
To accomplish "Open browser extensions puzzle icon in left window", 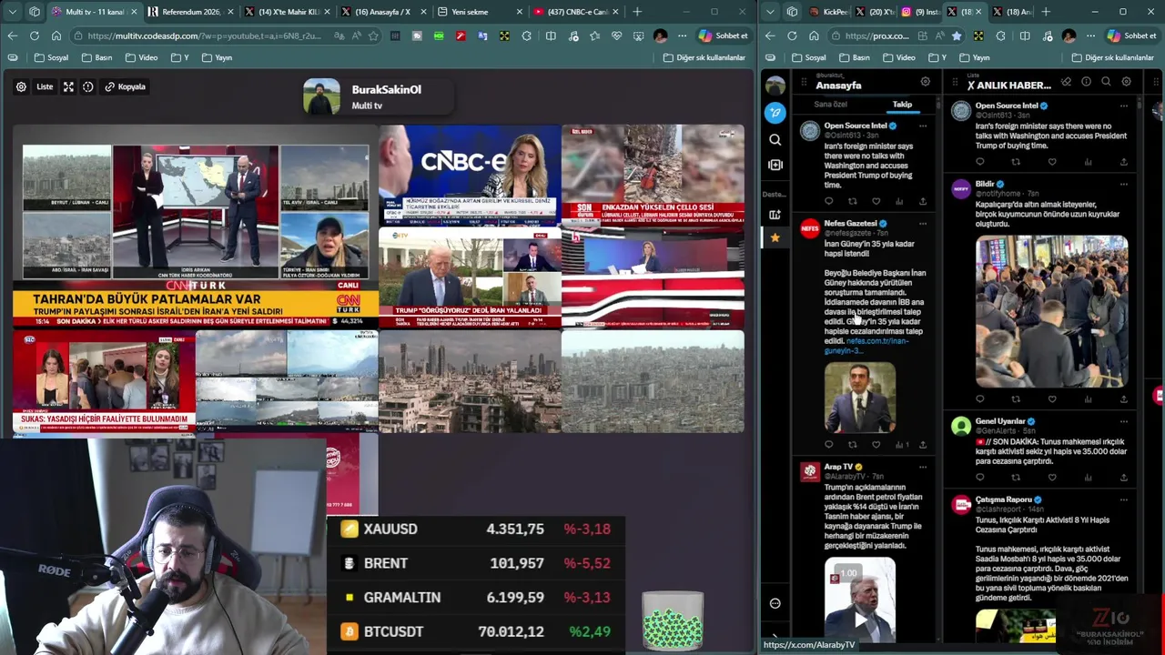I will (x=526, y=35).
